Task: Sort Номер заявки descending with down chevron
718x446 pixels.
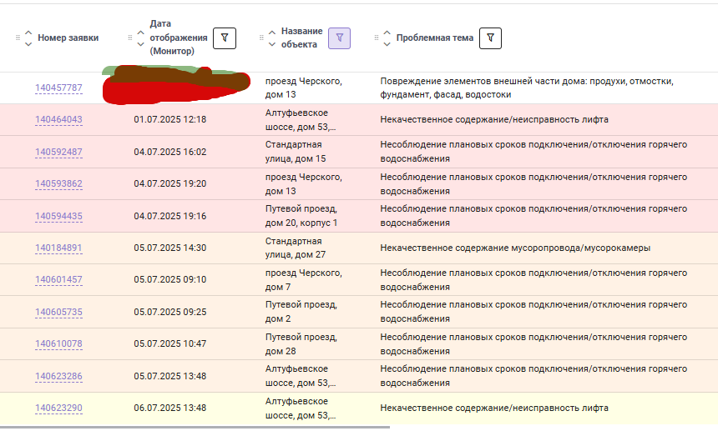Action: click(28, 44)
